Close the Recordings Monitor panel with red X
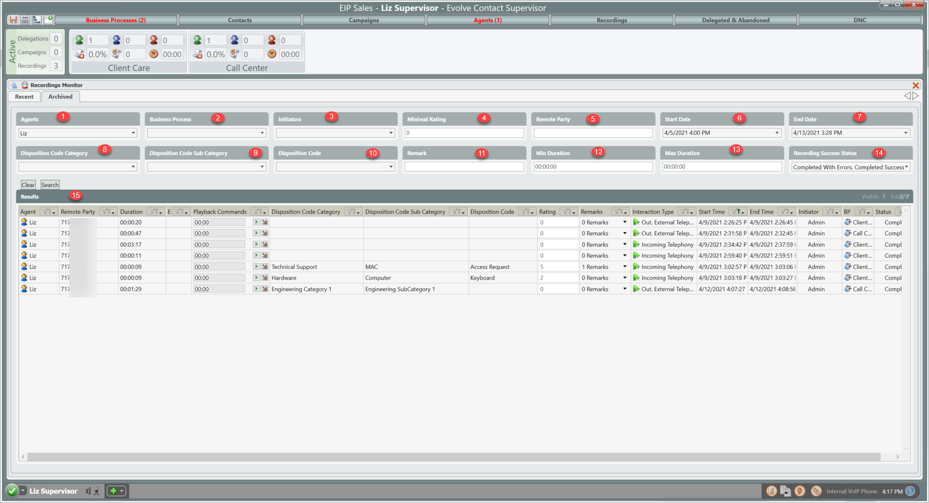This screenshot has height=503, width=929. tap(915, 85)
